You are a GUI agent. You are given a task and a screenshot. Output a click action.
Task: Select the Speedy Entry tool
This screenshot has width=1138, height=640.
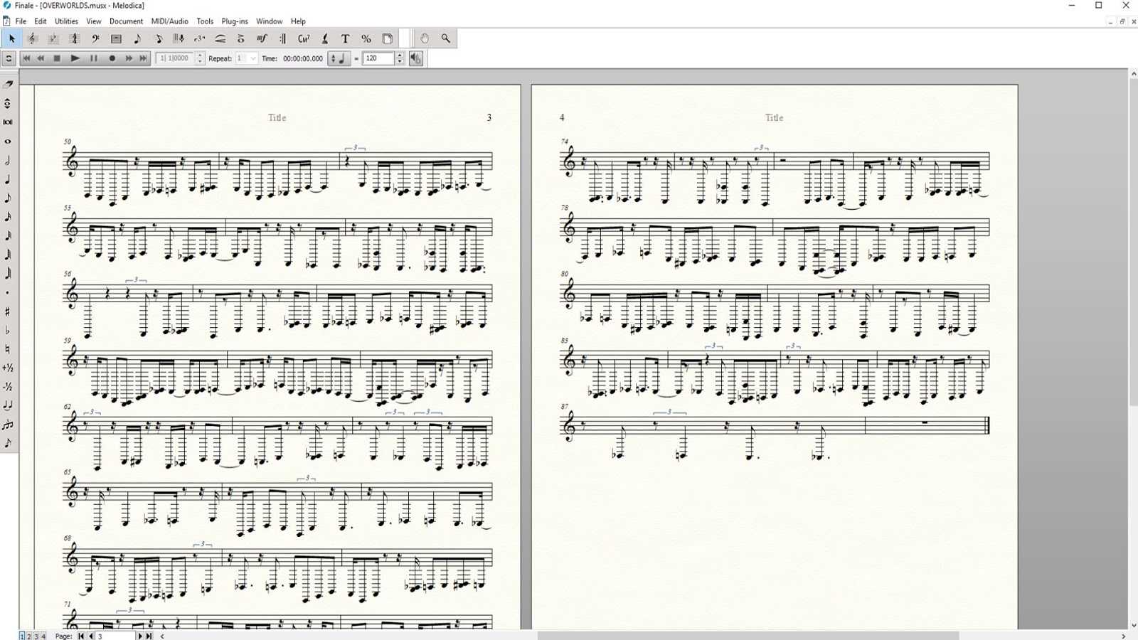[158, 38]
